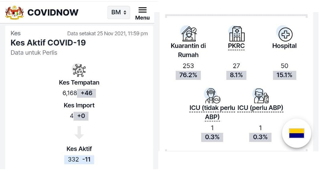Click the ventilator patient icon
Image resolution: width=319 pixels, height=177 pixels.
[x=261, y=96]
